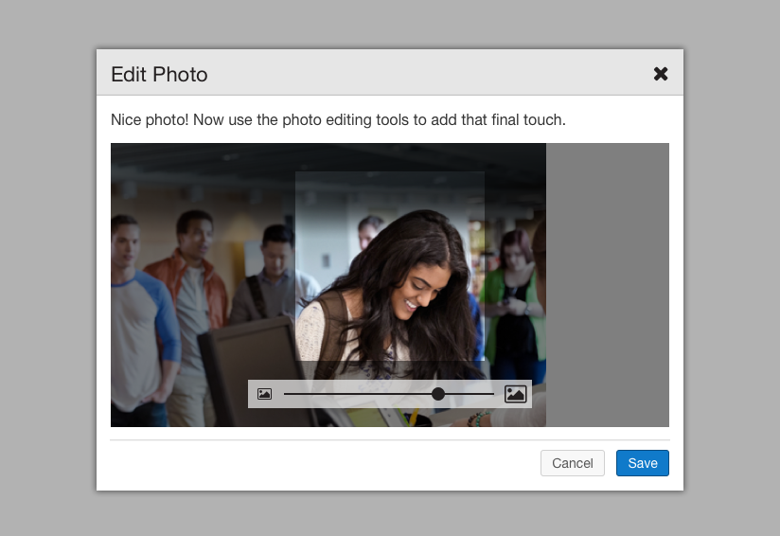Viewport: 780px width, 536px height.
Task: Click the far right end of zoom slider
Action: 492,394
